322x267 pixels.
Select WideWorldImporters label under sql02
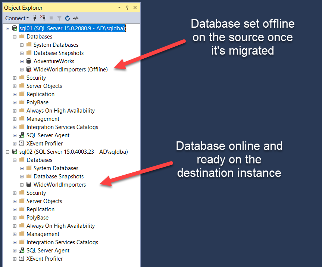coord(60,185)
